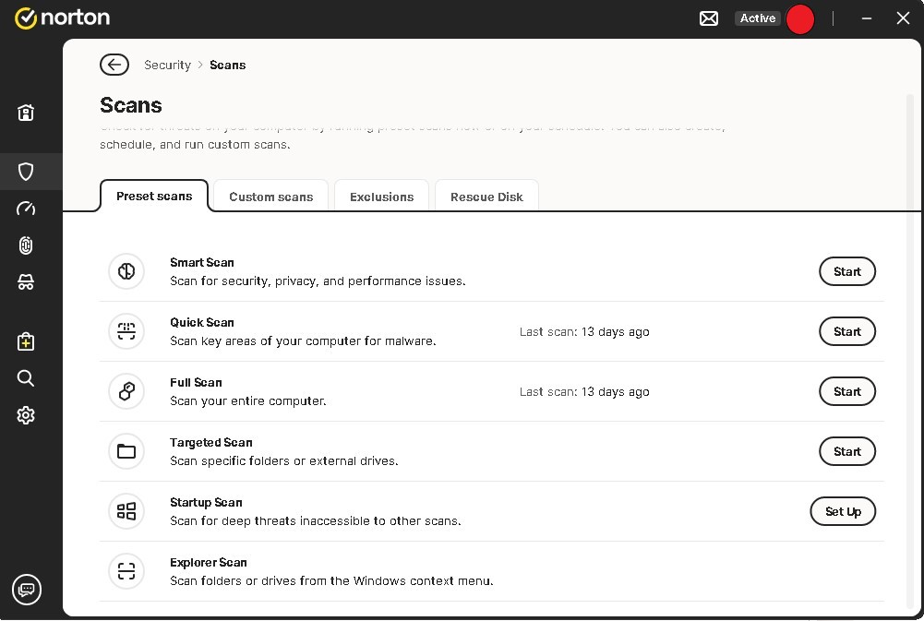
Task: Go back using the arrow button
Action: tap(114, 65)
